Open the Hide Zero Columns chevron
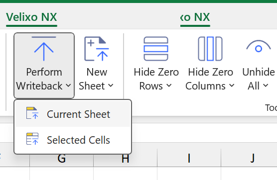The image size is (277, 180). [x=232, y=86]
